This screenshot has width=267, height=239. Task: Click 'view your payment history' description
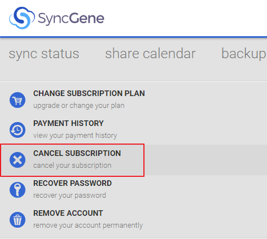[75, 136]
